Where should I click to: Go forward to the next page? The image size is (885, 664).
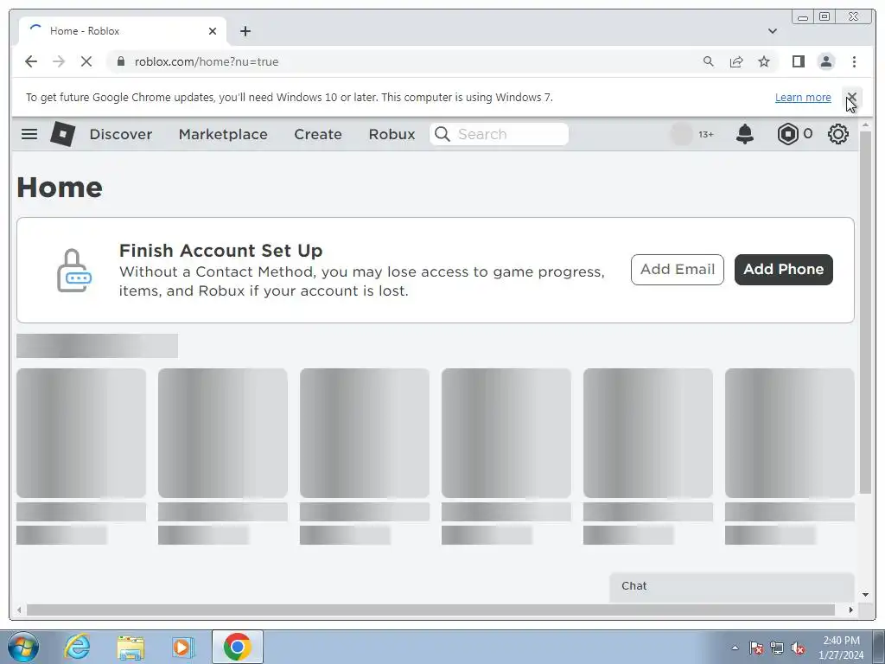pyautogui.click(x=59, y=61)
